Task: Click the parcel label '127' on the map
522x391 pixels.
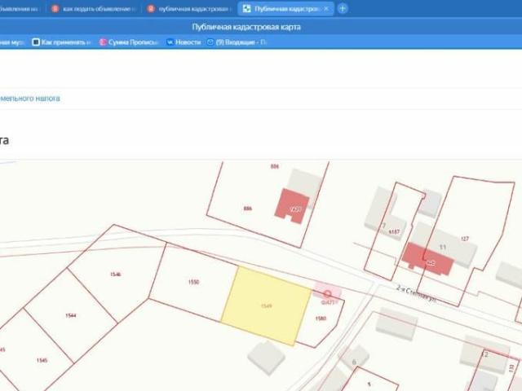Action: pyautogui.click(x=465, y=239)
